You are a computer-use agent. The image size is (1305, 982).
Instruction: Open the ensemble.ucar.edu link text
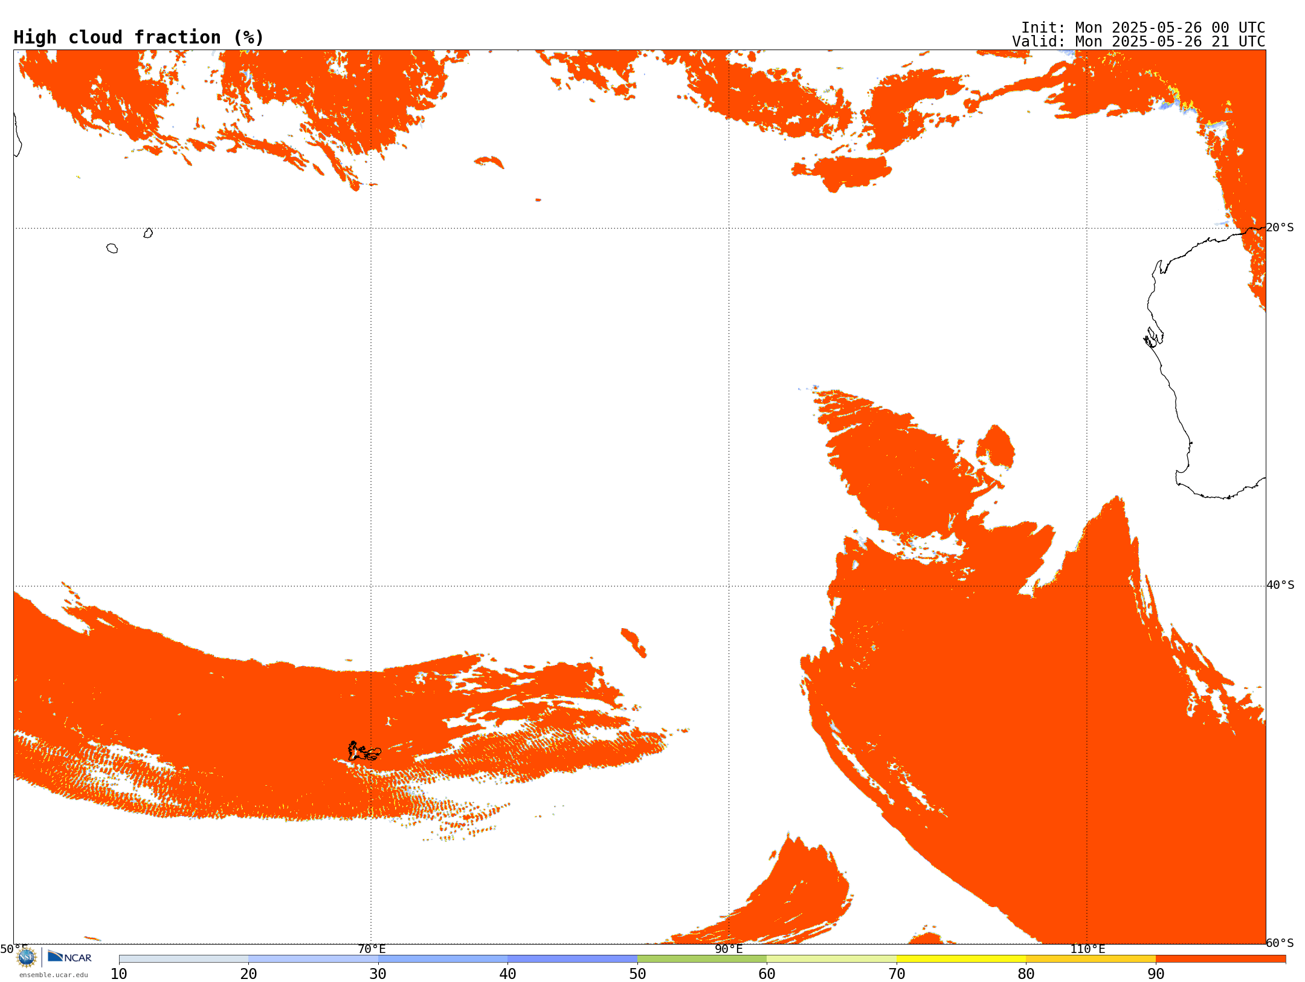coord(54,975)
